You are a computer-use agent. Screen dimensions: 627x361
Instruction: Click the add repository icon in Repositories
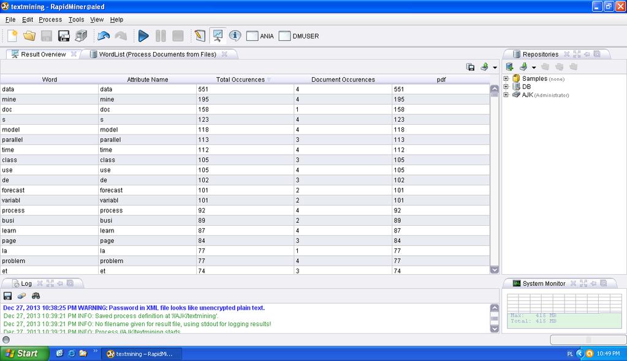(x=509, y=67)
